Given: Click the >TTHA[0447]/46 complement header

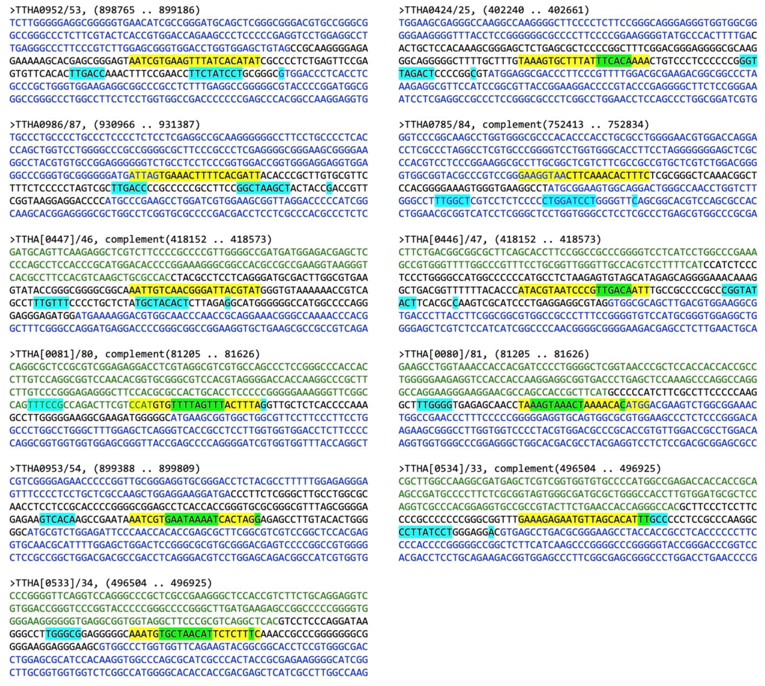Looking at the screenshot, I should pyautogui.click(x=141, y=239).
